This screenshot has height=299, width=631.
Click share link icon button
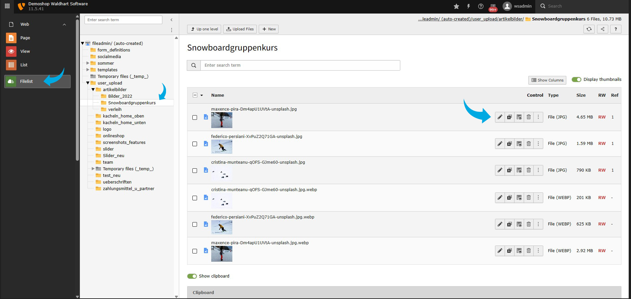[603, 29]
